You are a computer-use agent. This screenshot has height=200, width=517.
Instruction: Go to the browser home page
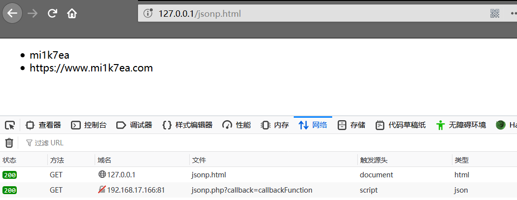72,14
